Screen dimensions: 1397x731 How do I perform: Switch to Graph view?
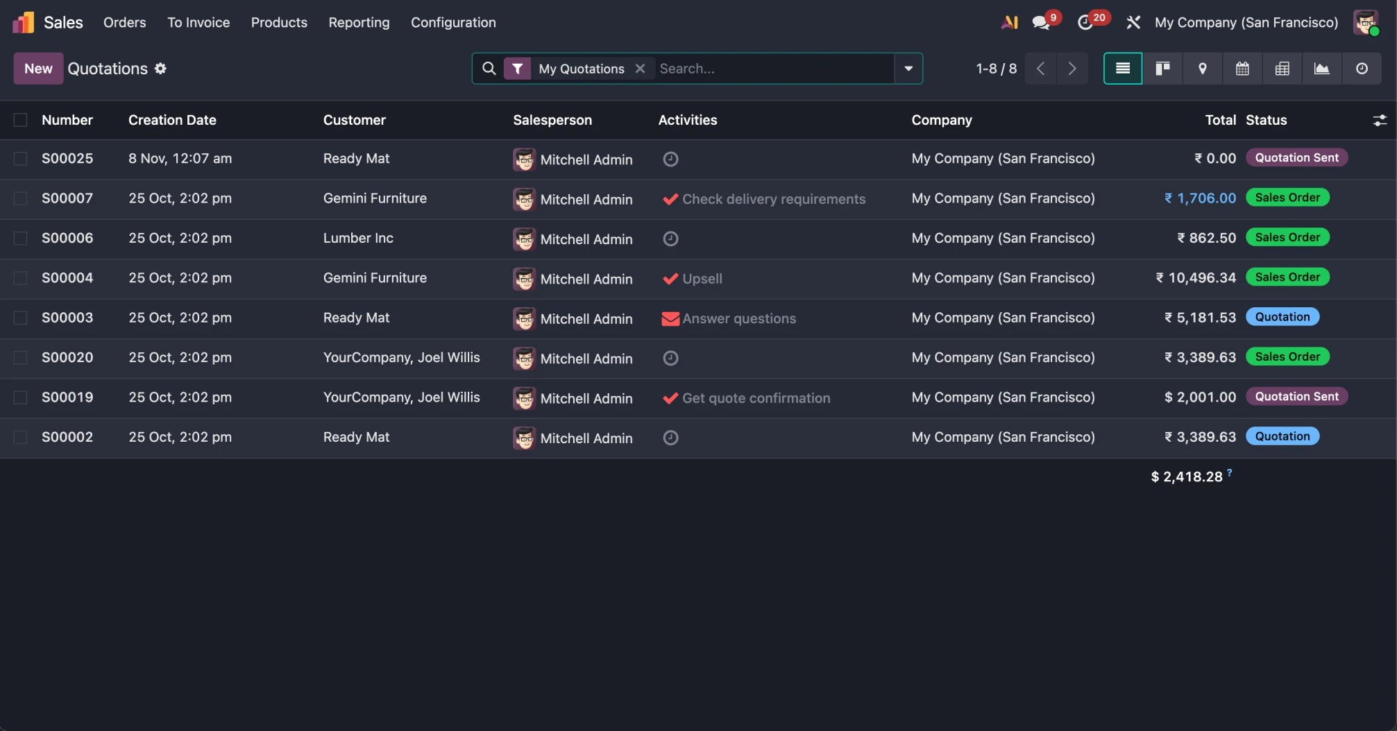tap(1322, 69)
